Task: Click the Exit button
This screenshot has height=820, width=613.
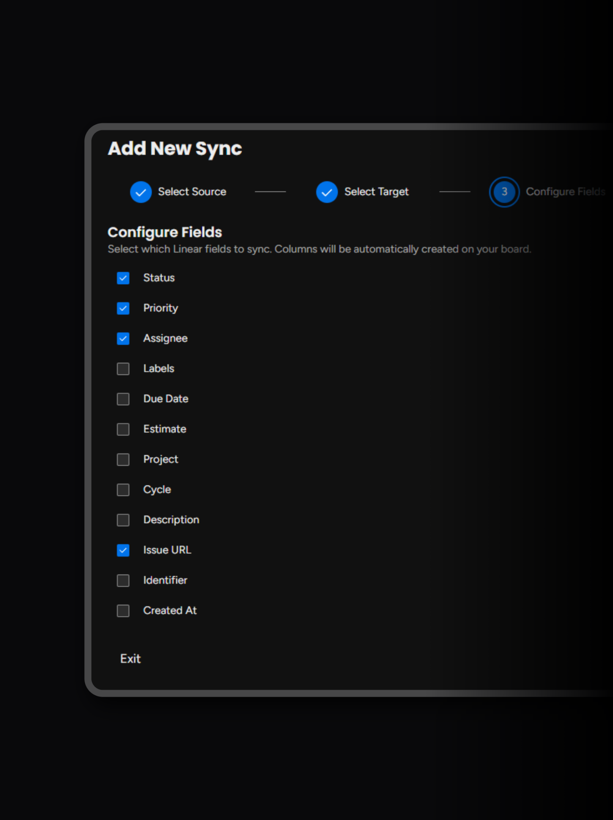Action: [x=130, y=659]
